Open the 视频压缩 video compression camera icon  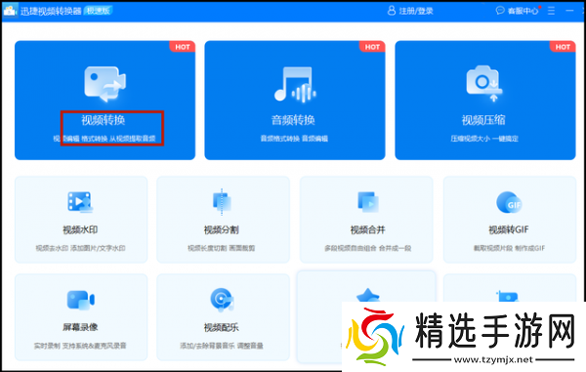pos(484,83)
